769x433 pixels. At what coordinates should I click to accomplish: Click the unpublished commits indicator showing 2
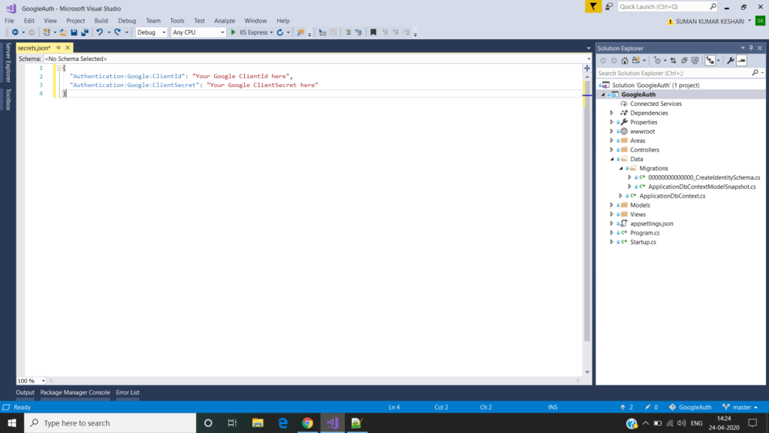point(627,407)
